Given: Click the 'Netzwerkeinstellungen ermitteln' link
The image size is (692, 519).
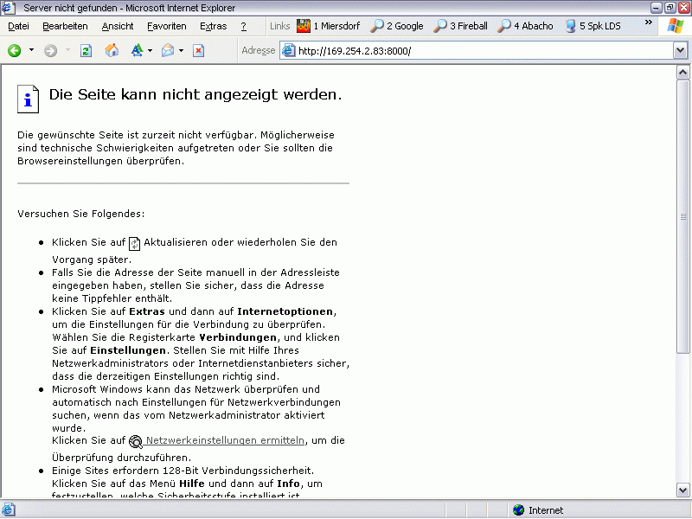Looking at the screenshot, I should coord(225,440).
